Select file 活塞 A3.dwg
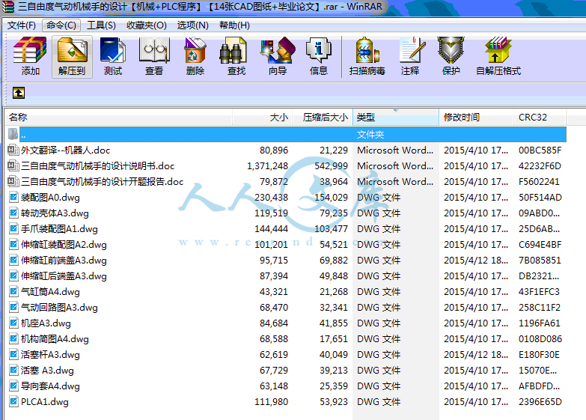Image resolution: width=586 pixels, height=420 pixels. pos(47,371)
